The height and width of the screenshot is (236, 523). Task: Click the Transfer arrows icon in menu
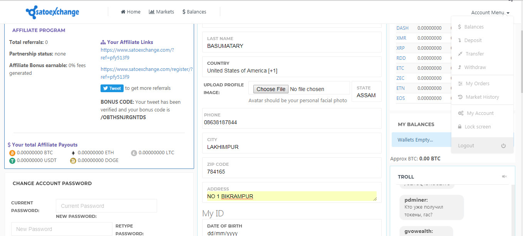pos(460,54)
